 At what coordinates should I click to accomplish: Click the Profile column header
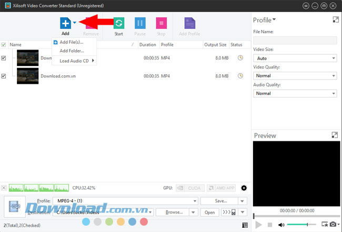coord(167,45)
